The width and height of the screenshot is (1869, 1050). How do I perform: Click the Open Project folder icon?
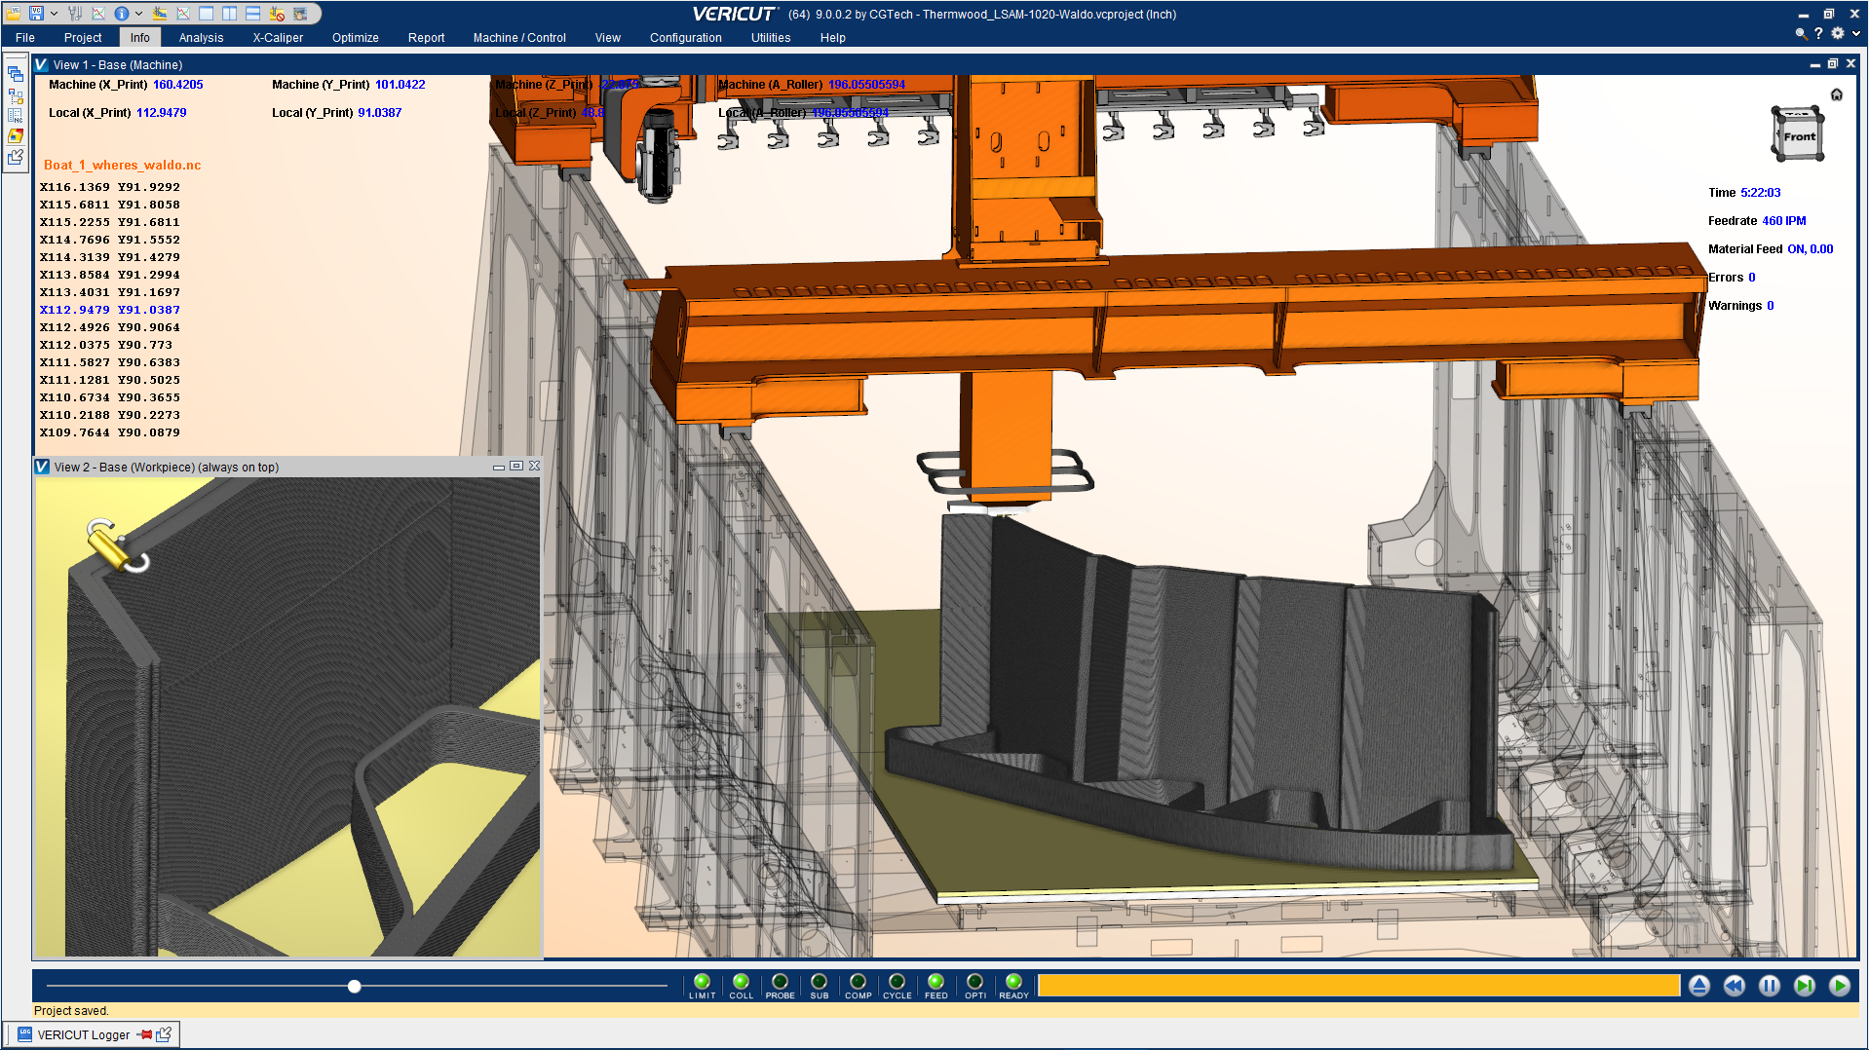pyautogui.click(x=14, y=14)
